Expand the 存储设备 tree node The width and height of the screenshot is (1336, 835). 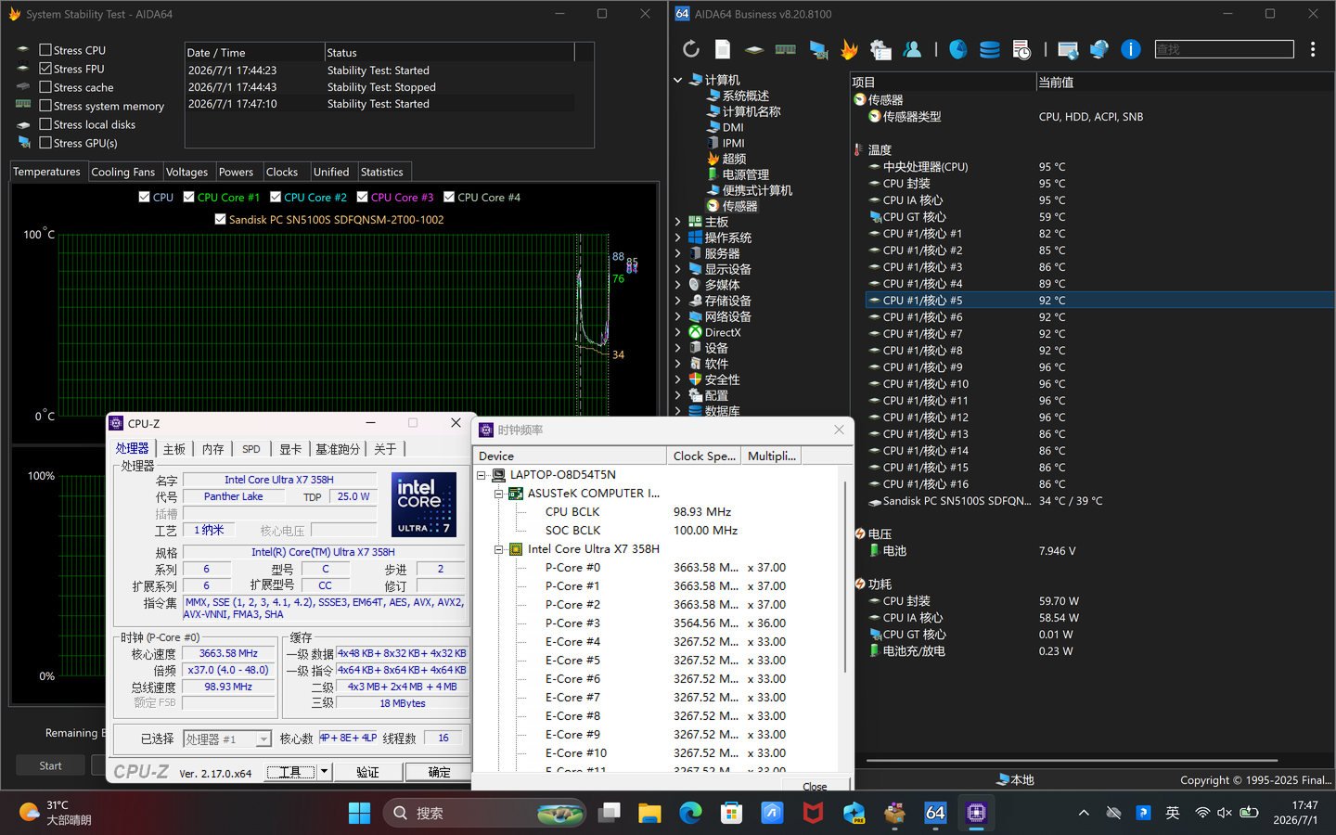[x=678, y=302]
